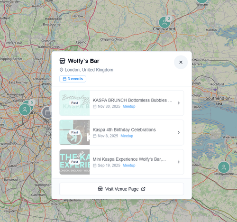Click the Meetup link under Nov 8, 2025

click(x=127, y=136)
